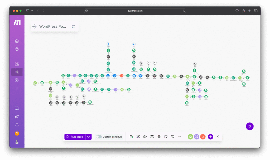
Task: Open the sidebar three-dot more menu
Action: 17,89
